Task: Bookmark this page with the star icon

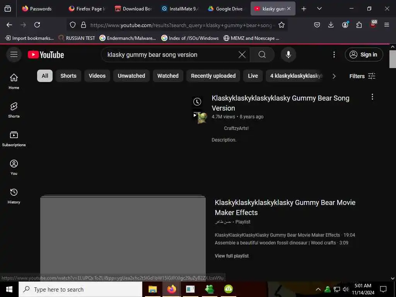Action: (x=282, y=25)
